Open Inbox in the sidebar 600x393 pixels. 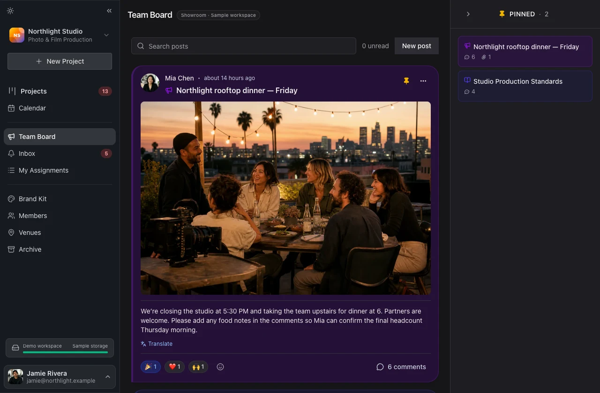tap(60, 153)
